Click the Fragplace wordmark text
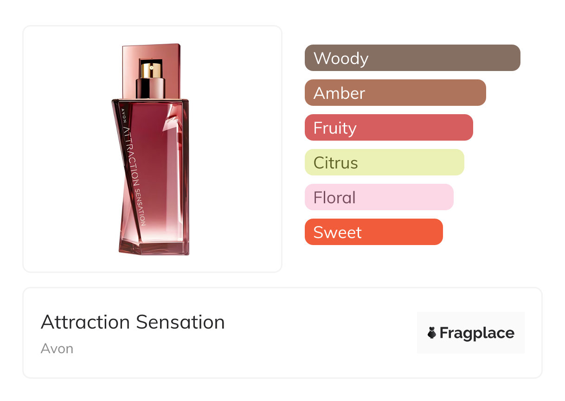The height and width of the screenshot is (401, 565). click(x=477, y=333)
